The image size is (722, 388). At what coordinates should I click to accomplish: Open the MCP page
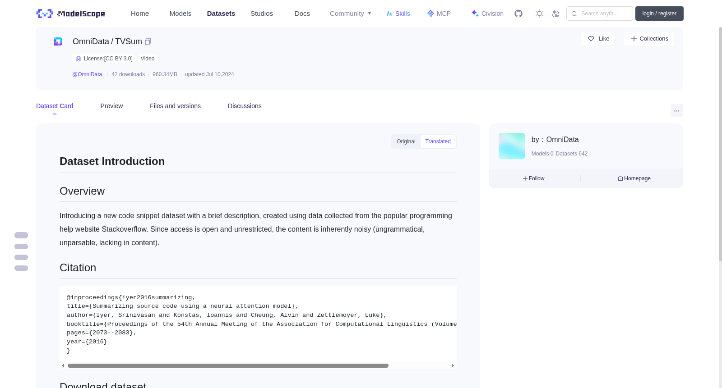[x=439, y=14]
